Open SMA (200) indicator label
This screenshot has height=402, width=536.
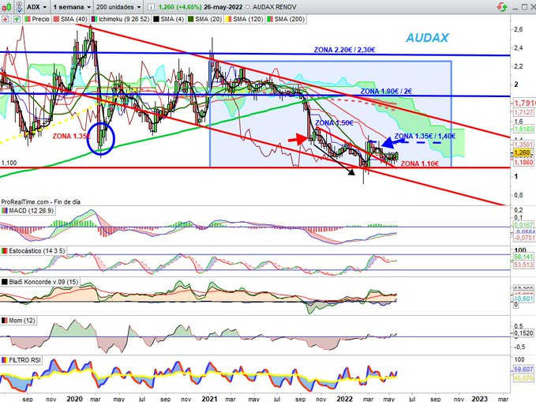(289, 19)
